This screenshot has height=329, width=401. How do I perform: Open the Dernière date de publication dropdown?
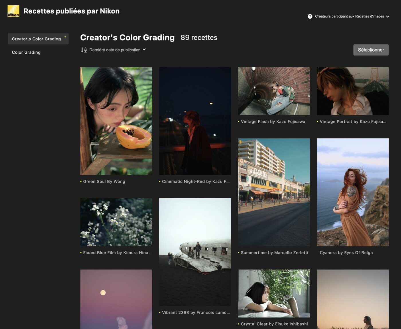pyautogui.click(x=115, y=50)
